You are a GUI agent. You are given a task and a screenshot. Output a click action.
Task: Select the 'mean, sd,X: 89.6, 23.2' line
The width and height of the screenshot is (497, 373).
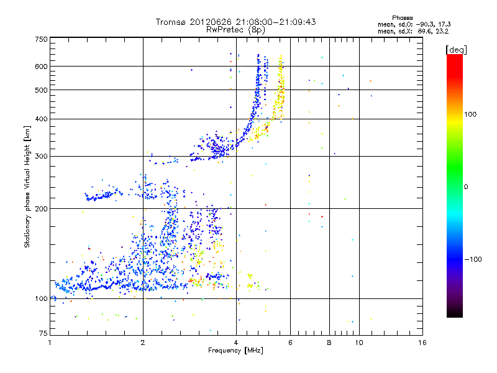coord(413,32)
